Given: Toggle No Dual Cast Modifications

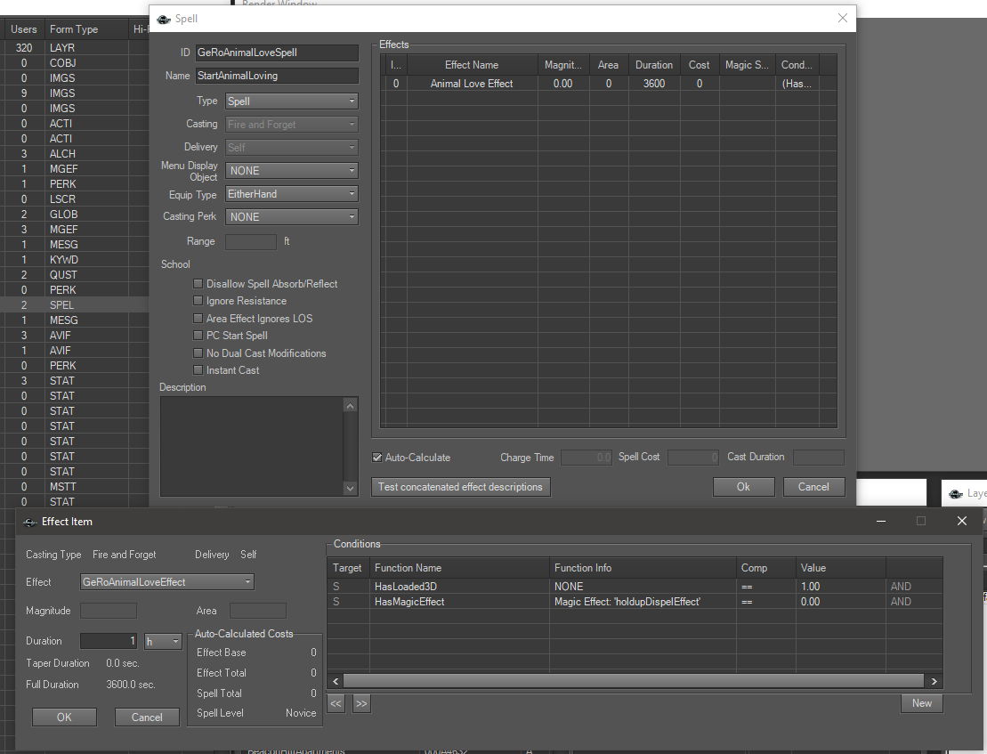Looking at the screenshot, I should click(x=198, y=353).
